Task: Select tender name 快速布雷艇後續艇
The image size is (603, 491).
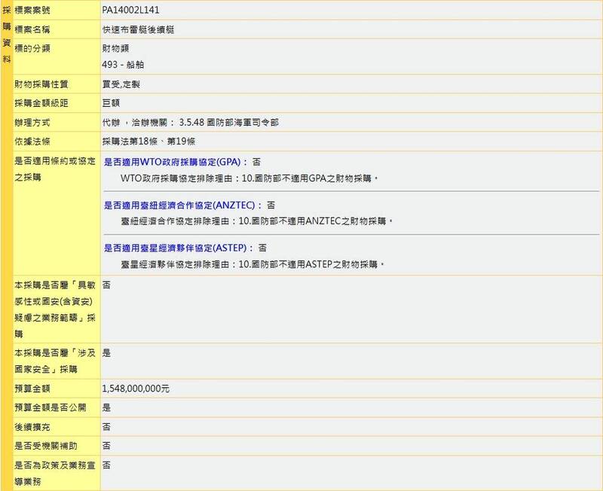Action: tap(138, 29)
